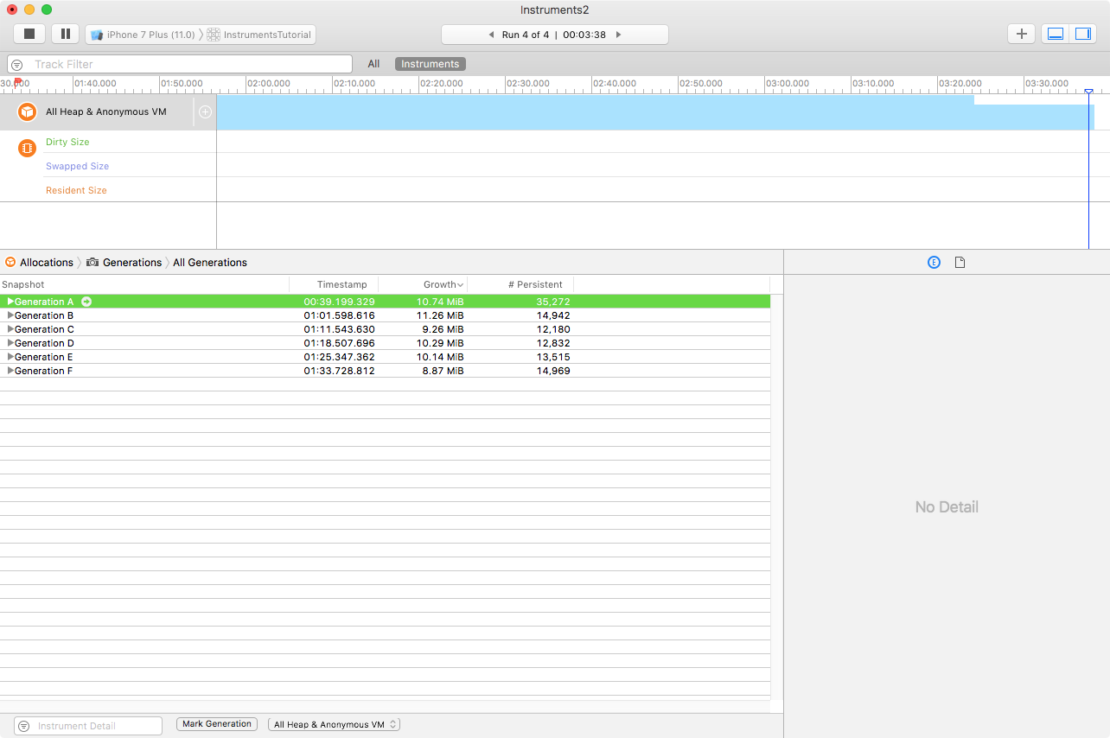The height and width of the screenshot is (738, 1110).
Task: Open the track filter options icon
Action: [x=17, y=65]
